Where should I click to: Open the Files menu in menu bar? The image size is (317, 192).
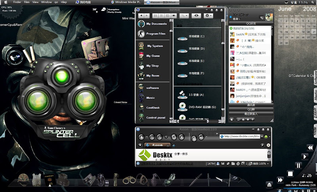27,2
